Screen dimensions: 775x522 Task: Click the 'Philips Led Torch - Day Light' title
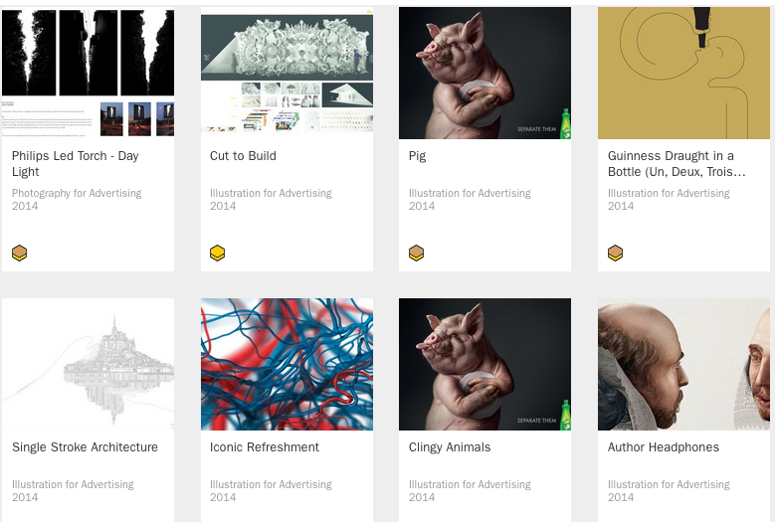[x=76, y=163]
